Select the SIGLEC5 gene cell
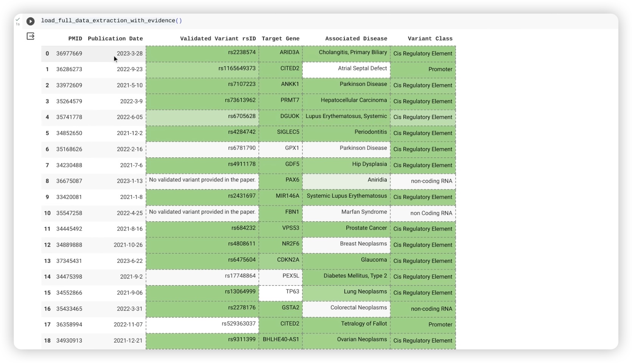The width and height of the screenshot is (632, 363). [281, 133]
